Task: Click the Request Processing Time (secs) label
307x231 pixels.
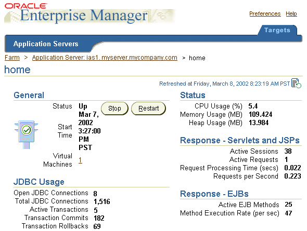Action: pos(229,168)
